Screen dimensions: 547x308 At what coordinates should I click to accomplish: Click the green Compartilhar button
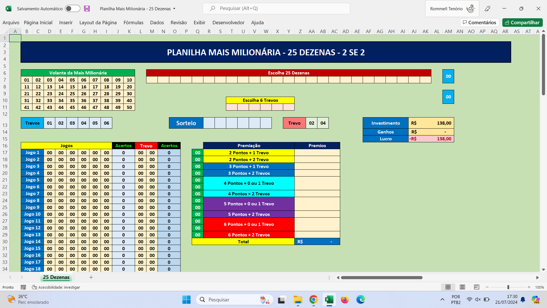522,23
